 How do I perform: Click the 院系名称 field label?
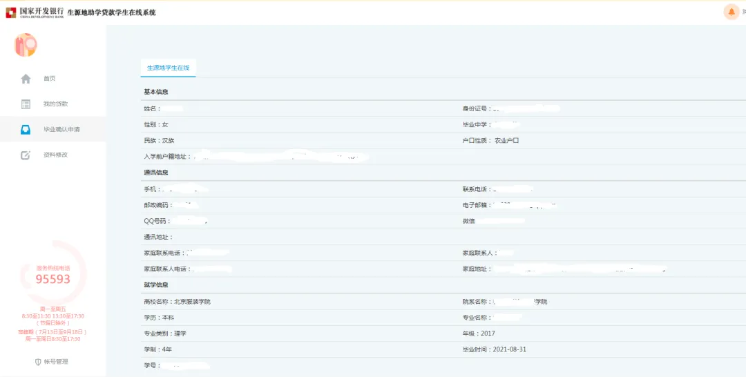[x=477, y=302]
